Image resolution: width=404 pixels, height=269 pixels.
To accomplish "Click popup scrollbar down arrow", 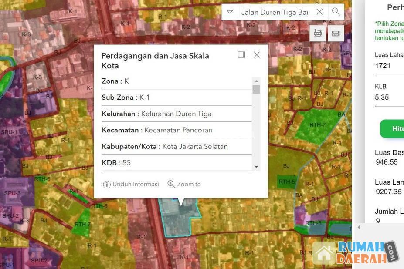I will tap(256, 167).
